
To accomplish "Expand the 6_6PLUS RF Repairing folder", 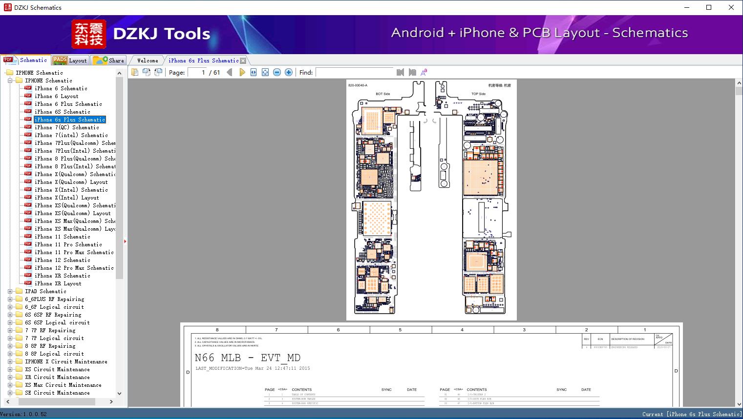I will (10, 299).
